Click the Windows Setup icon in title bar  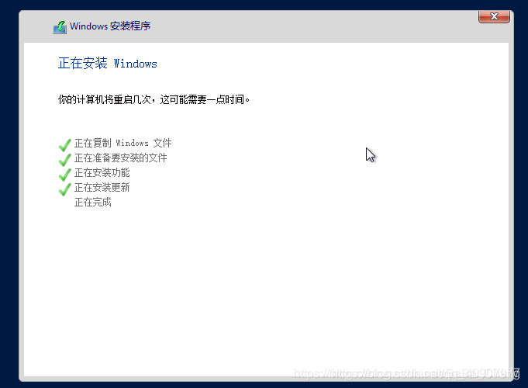tap(60, 27)
